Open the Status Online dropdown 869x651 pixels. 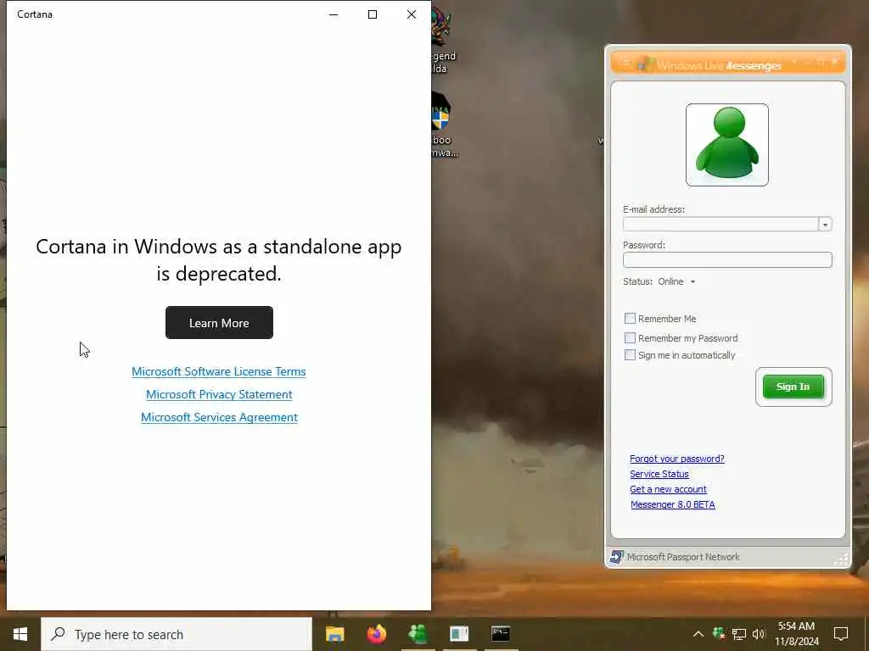click(676, 281)
